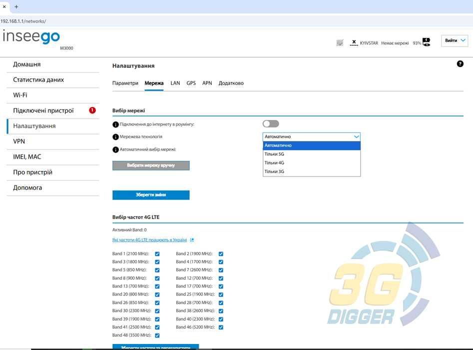This screenshot has height=350, width=473.
Task: Uncheck Band 39 (1900 MHz) checkbox
Action: (x=157, y=319)
